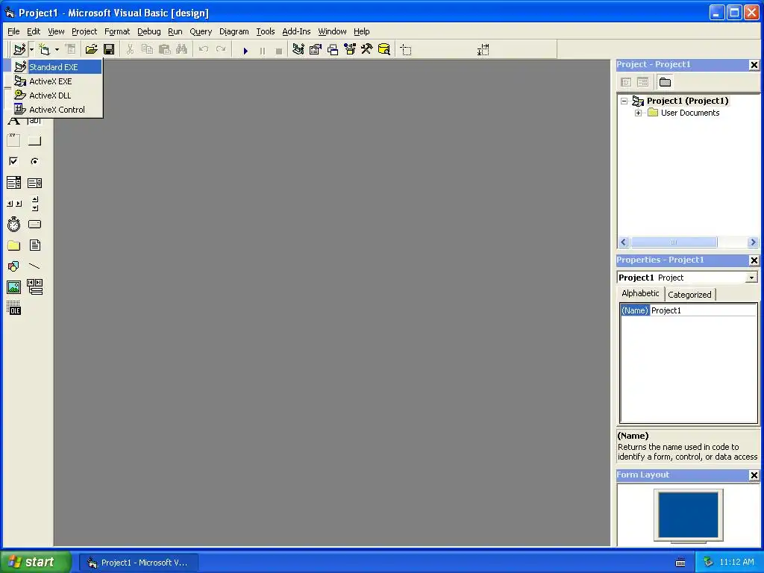Image resolution: width=764 pixels, height=573 pixels.
Task: Click the Find binoculars icon
Action: point(181,49)
